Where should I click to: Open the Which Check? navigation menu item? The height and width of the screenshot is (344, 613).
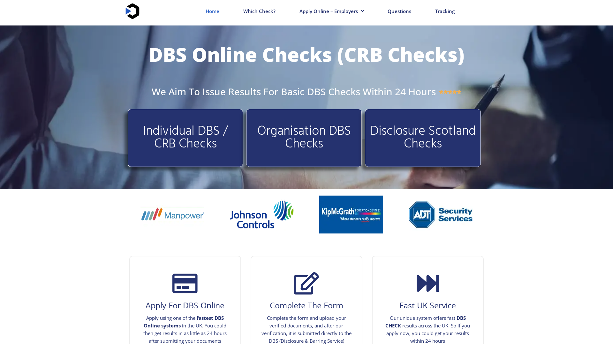click(259, 11)
